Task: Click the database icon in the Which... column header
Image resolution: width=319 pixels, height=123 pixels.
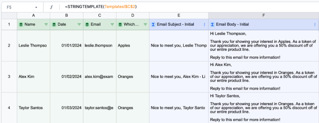Action: point(120,24)
